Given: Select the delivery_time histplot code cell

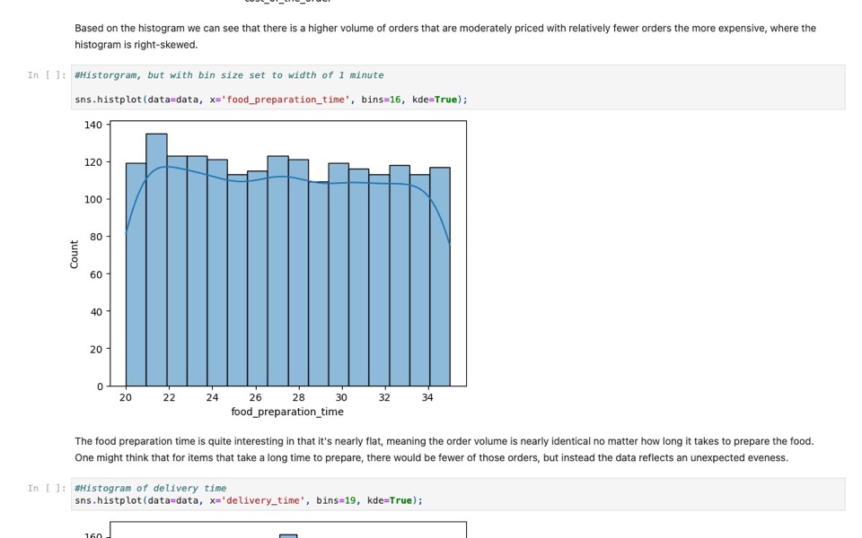Looking at the screenshot, I should pos(458,494).
